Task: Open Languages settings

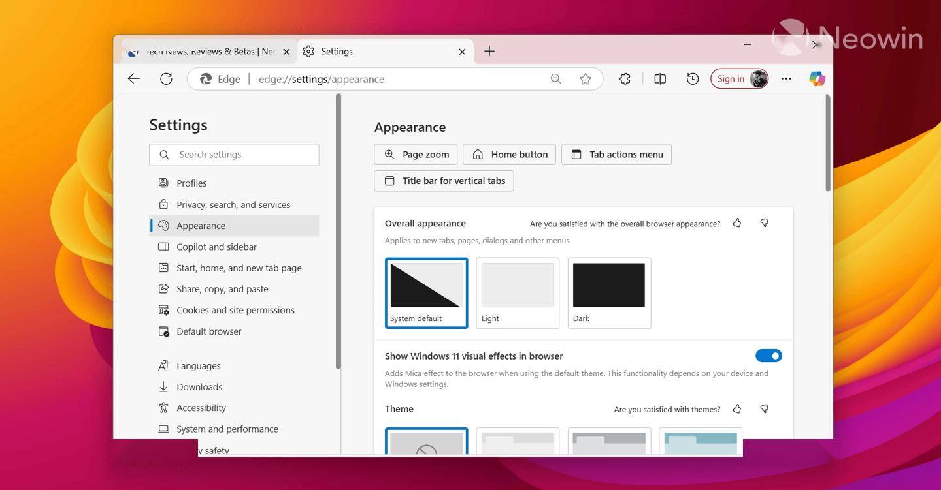Action: [234, 366]
